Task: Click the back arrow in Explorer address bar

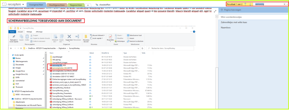Action: [11, 48]
